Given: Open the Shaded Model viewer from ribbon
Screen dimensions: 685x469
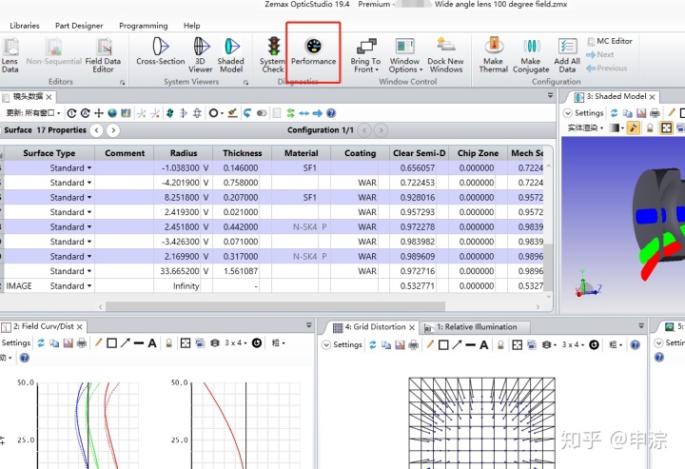Looking at the screenshot, I should [x=230, y=54].
